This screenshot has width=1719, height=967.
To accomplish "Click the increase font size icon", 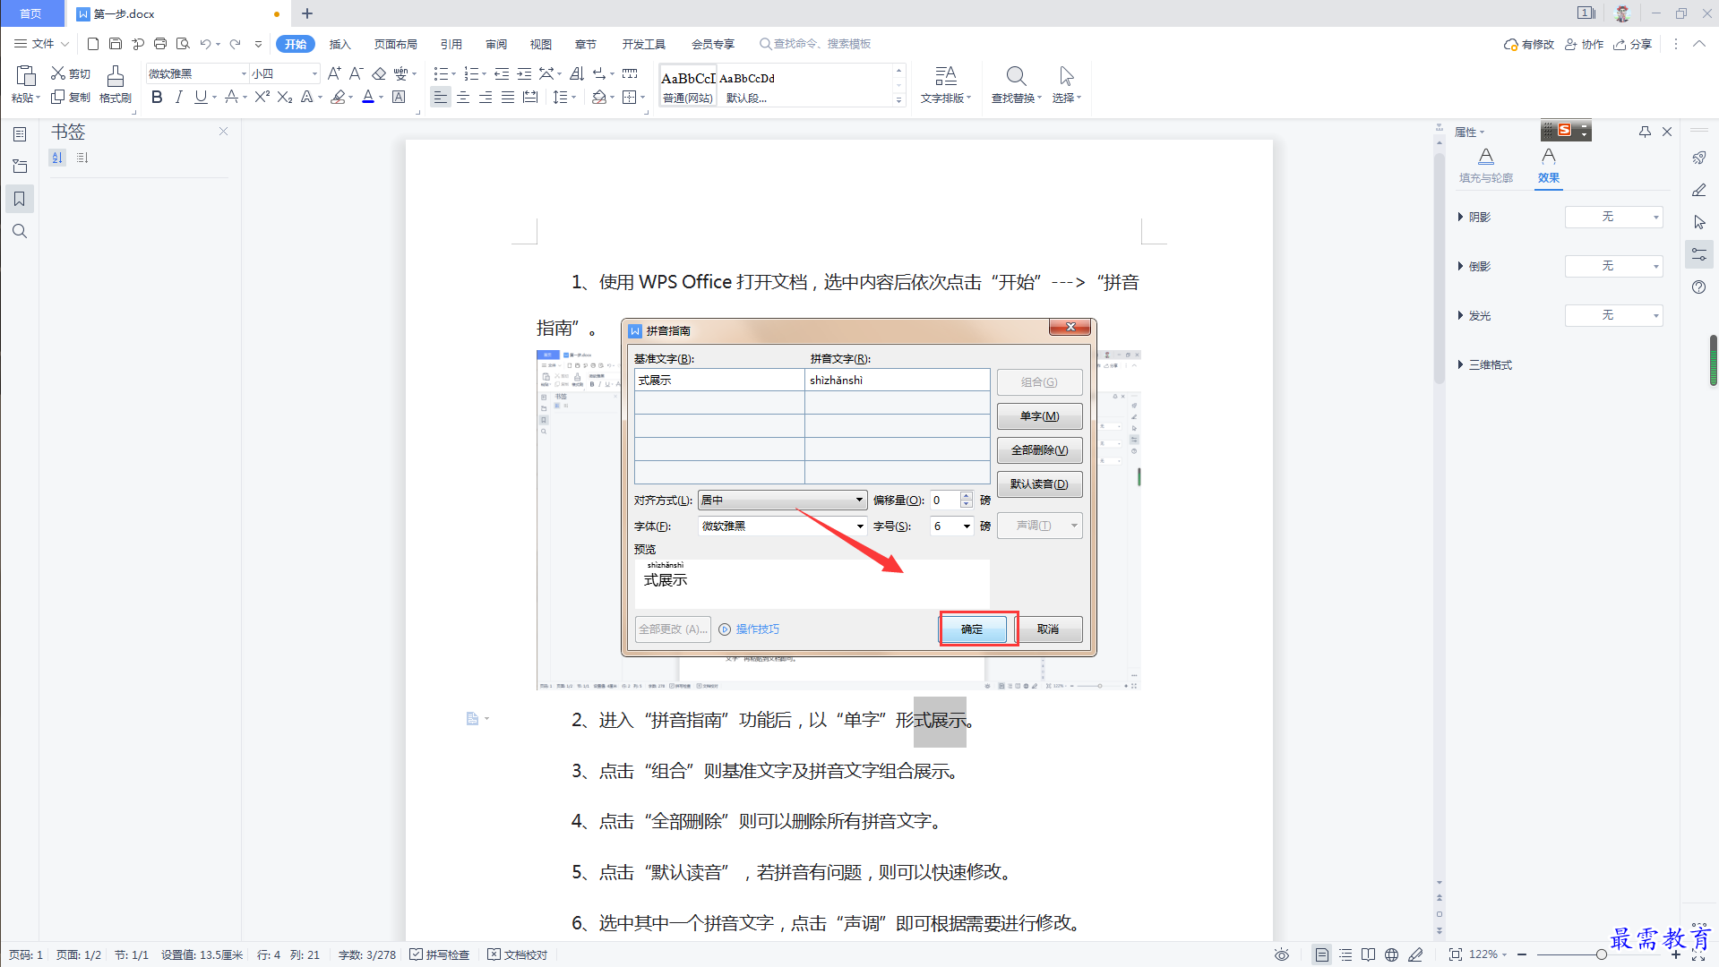I will [334, 73].
